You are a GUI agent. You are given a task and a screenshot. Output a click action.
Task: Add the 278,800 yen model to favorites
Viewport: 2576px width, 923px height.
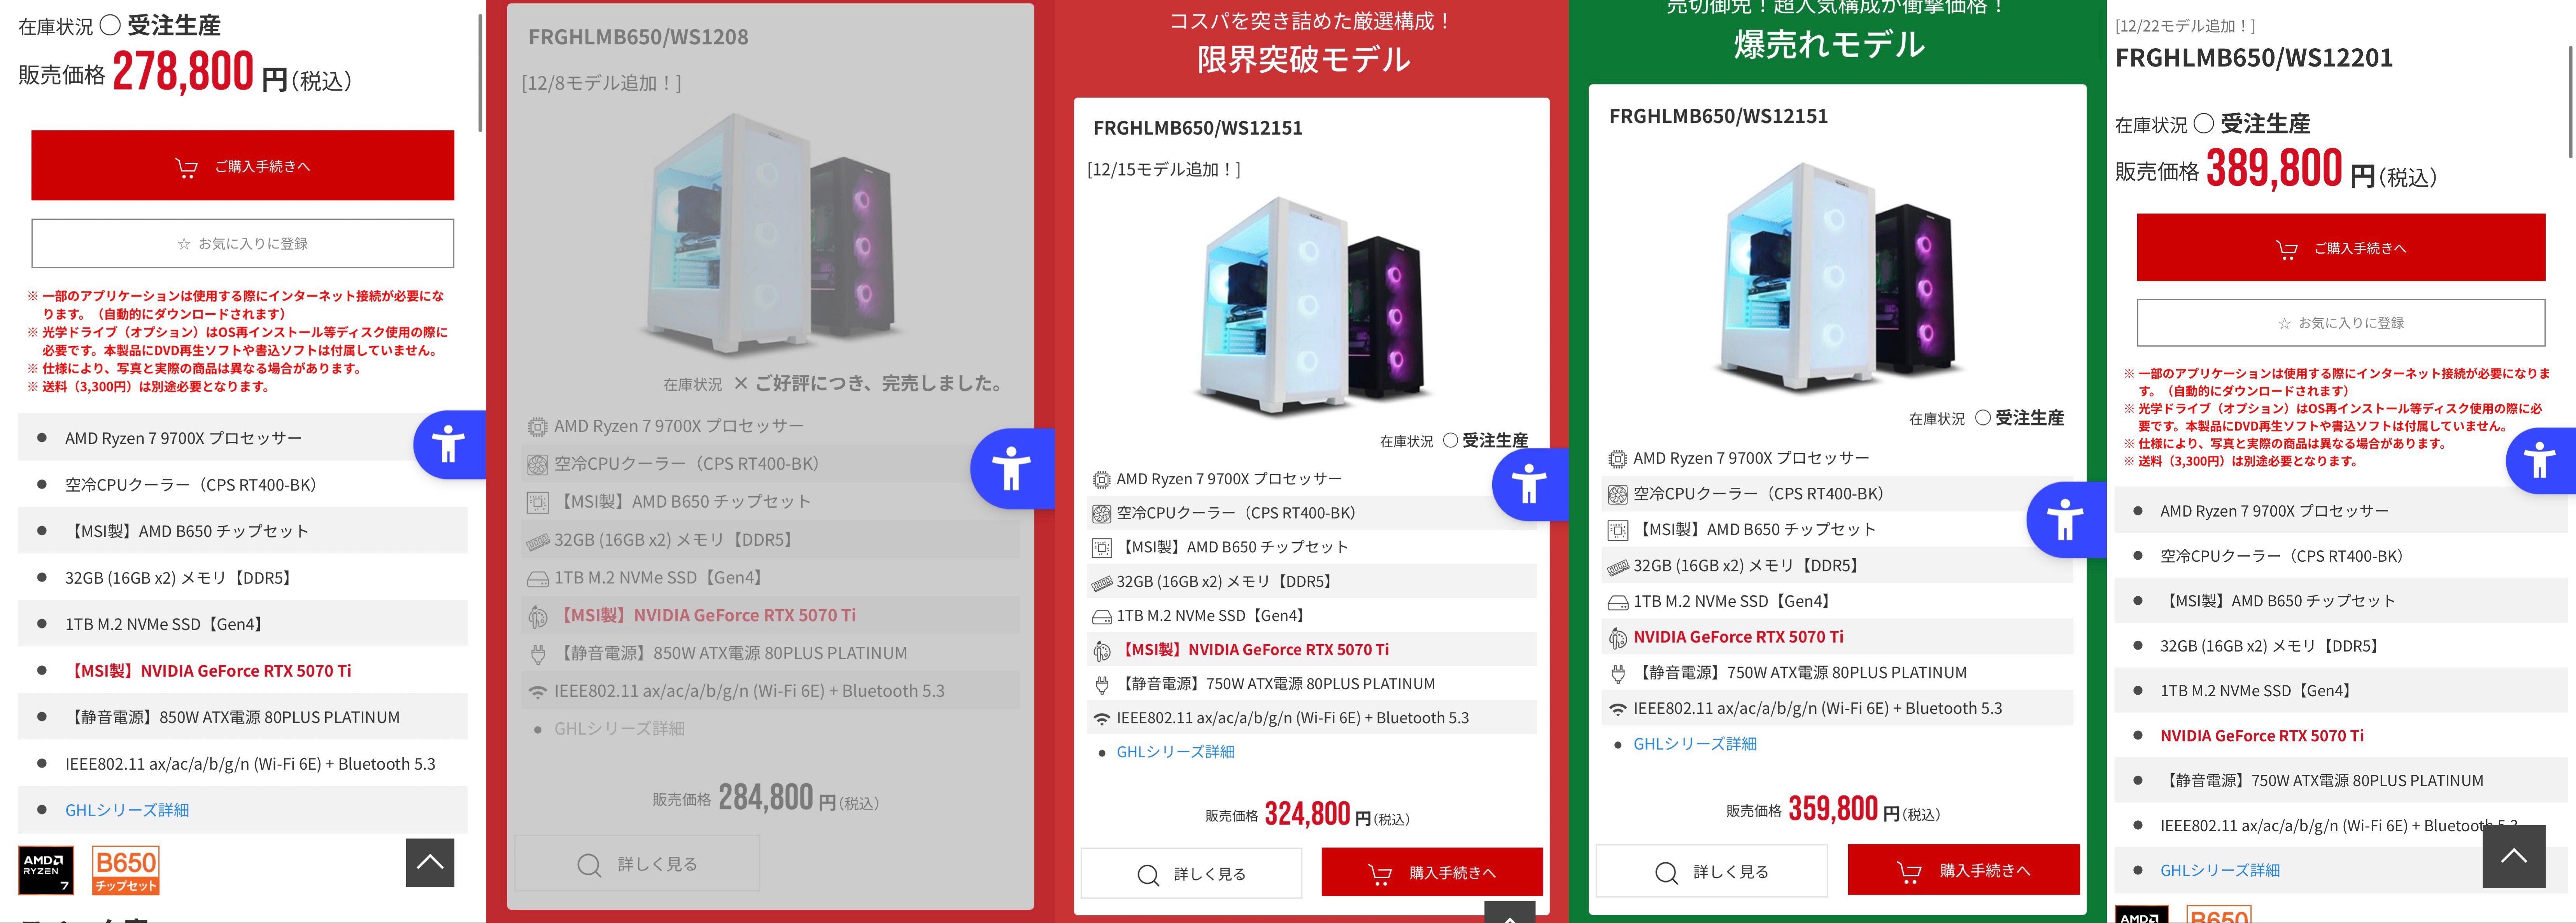click(242, 243)
